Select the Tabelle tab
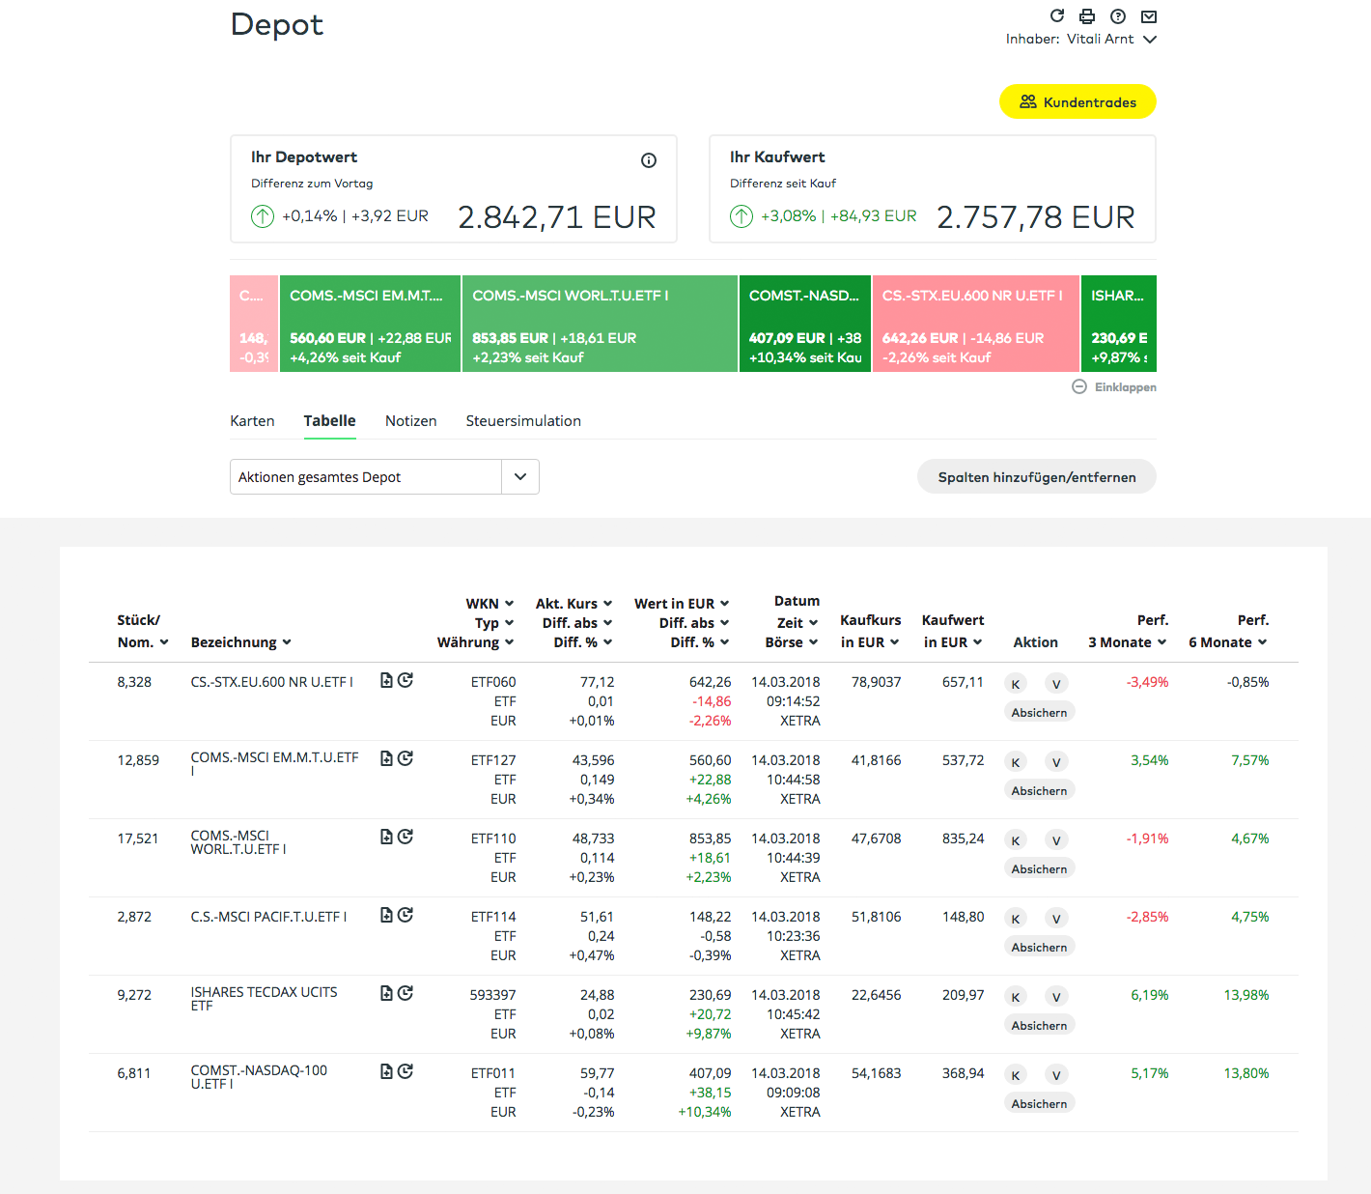The image size is (1371, 1194). coord(329,421)
